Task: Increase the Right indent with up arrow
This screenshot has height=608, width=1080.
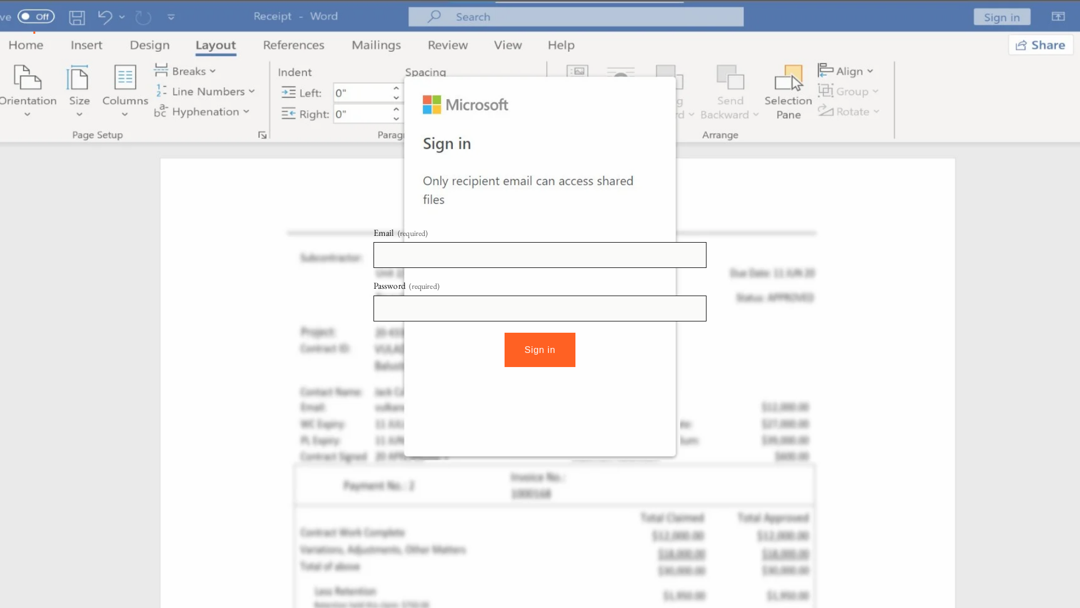Action: 396,110
